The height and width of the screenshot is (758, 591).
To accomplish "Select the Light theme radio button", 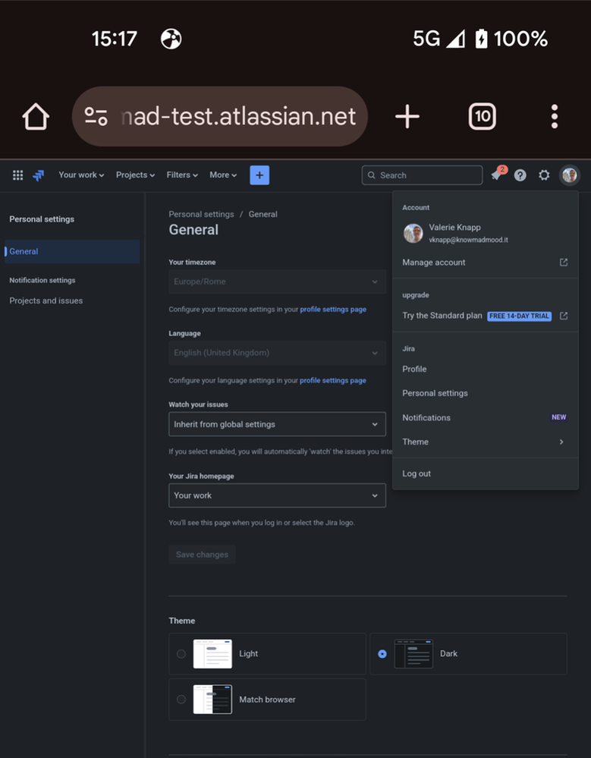I will [x=180, y=653].
